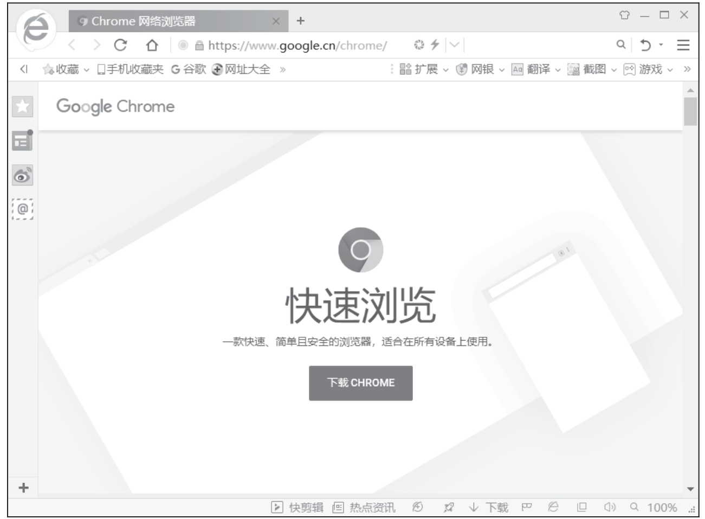
Task: Click the lightning speed mode icon
Action: pyautogui.click(x=435, y=45)
